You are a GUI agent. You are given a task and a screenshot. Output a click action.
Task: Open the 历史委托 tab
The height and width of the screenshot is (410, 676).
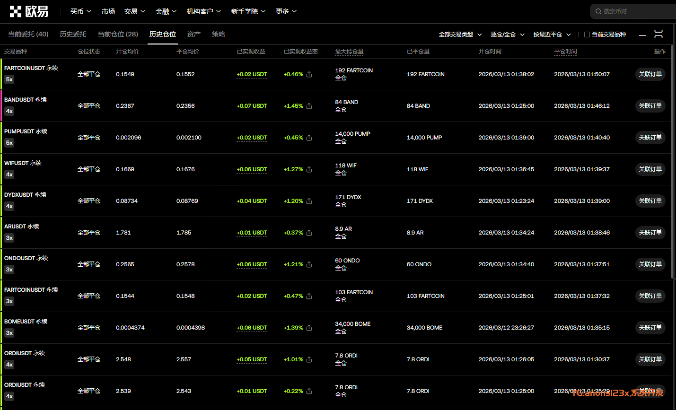(x=73, y=34)
